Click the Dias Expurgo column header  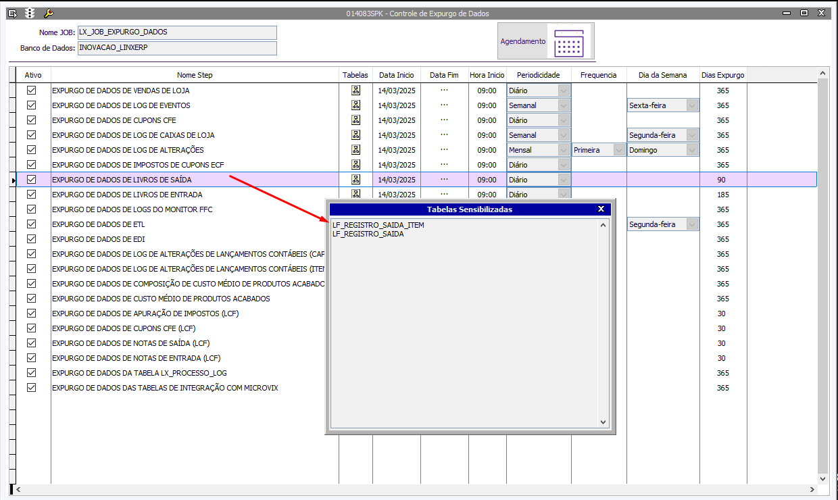pyautogui.click(x=723, y=75)
